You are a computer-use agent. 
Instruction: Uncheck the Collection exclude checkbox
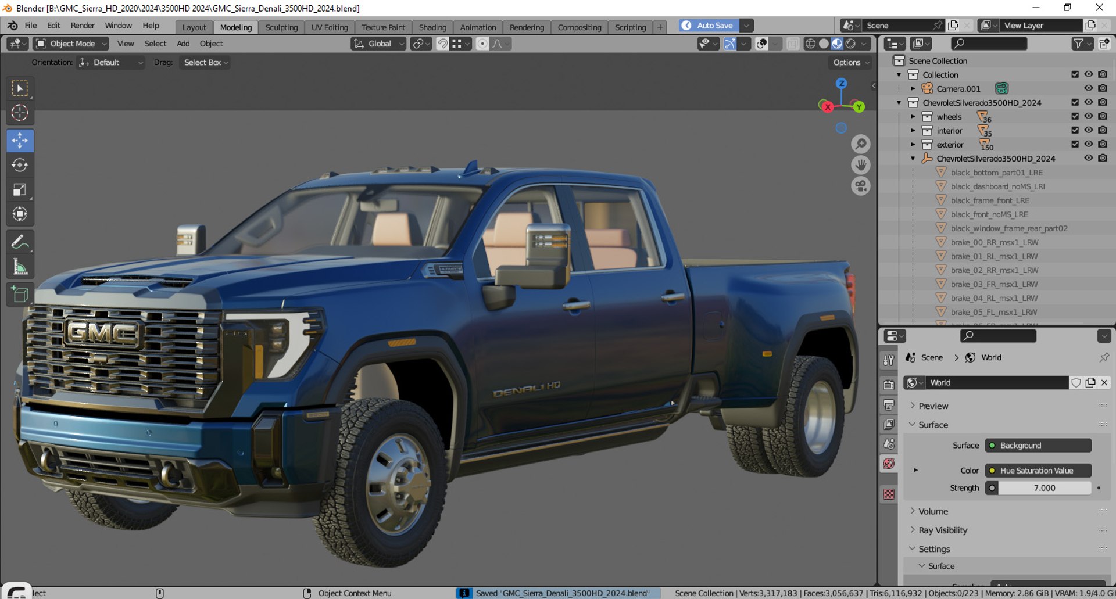(x=1075, y=74)
